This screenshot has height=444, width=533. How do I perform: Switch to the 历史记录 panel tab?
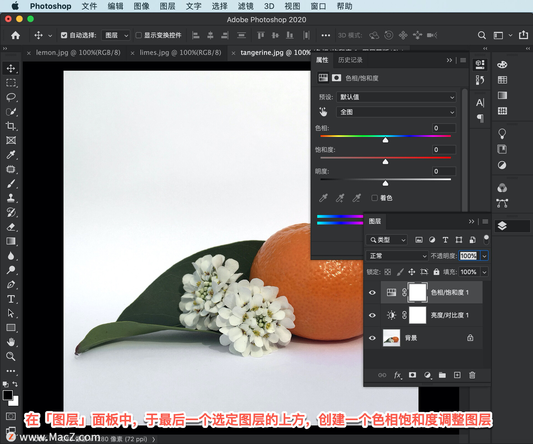350,60
